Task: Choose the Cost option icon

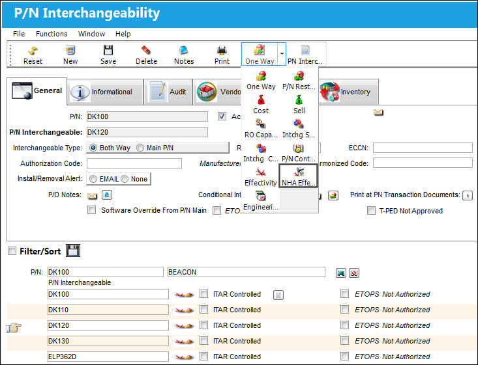Action: point(261,105)
